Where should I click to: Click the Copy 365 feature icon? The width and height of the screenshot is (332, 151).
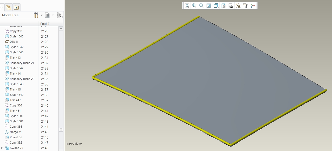7,127
